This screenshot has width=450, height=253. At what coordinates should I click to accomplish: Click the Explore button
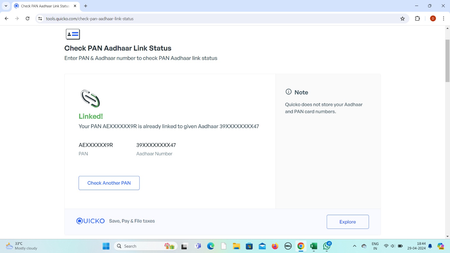click(348, 222)
